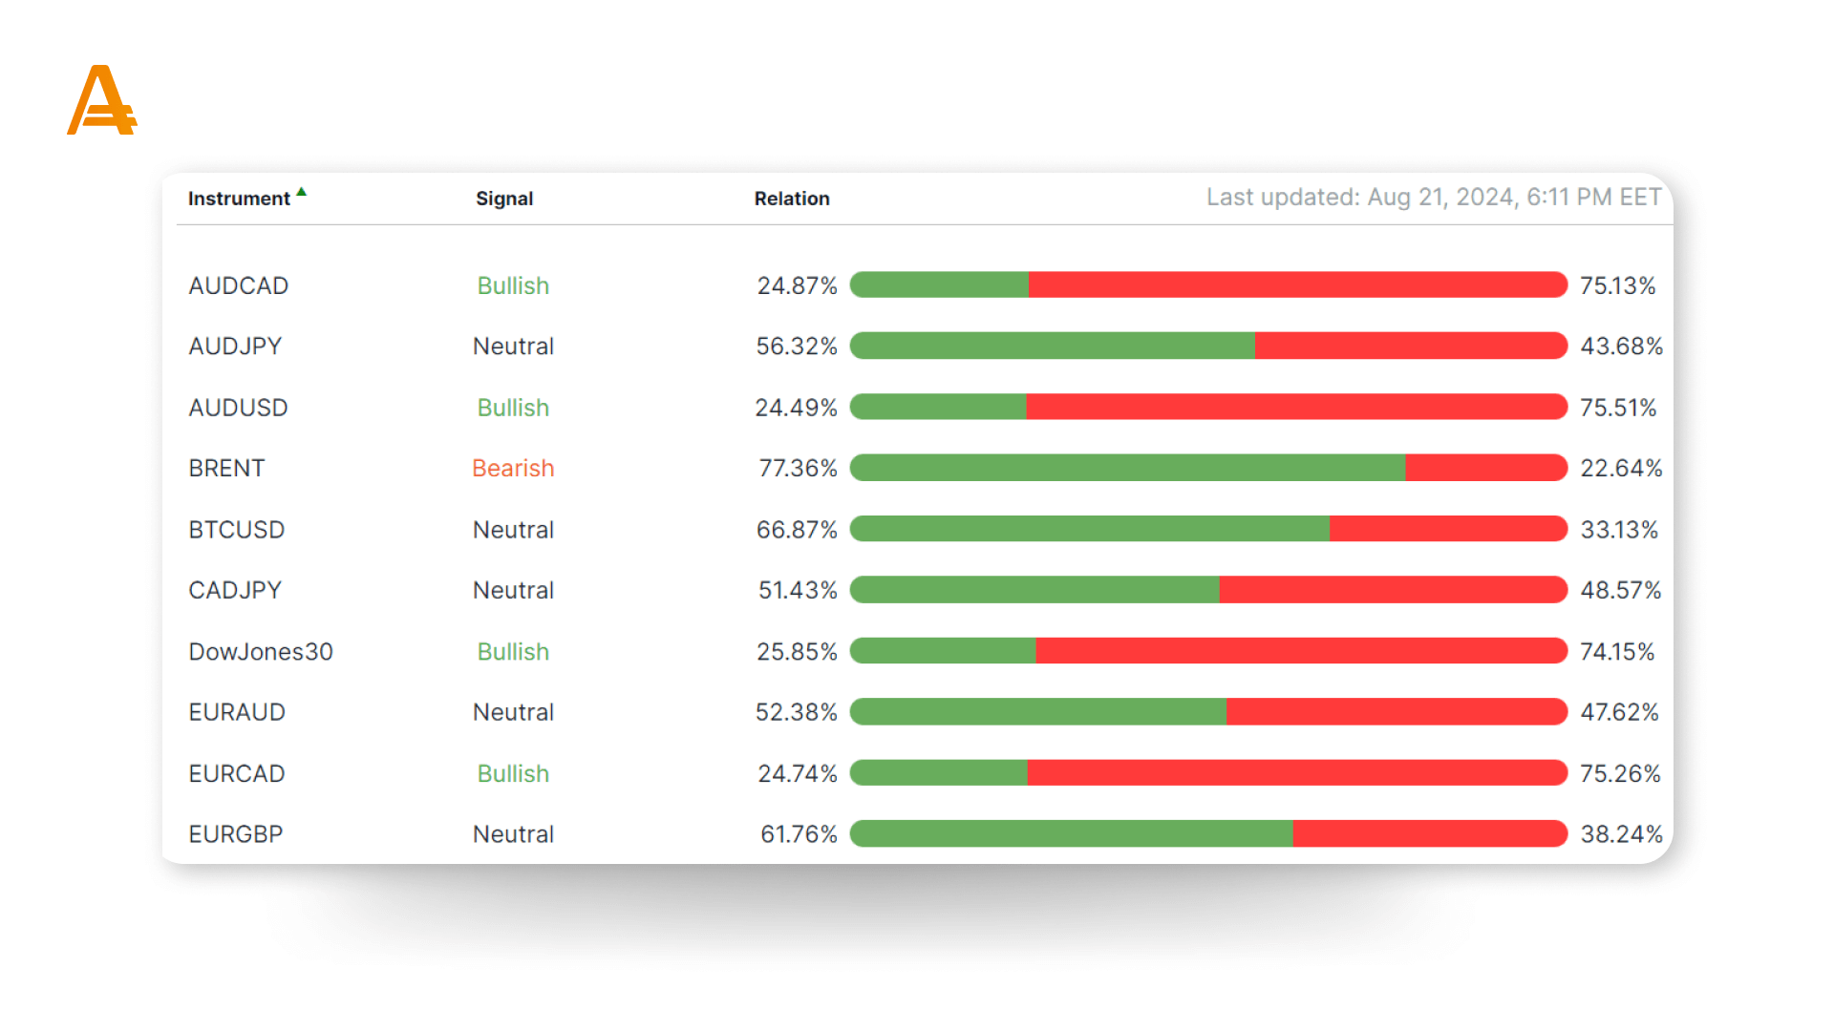The width and height of the screenshot is (1834, 1031).
Task: Click the Last updated timestamp text
Action: point(1434,198)
